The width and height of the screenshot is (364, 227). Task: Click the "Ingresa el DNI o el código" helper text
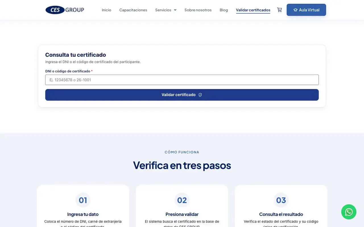click(x=93, y=62)
